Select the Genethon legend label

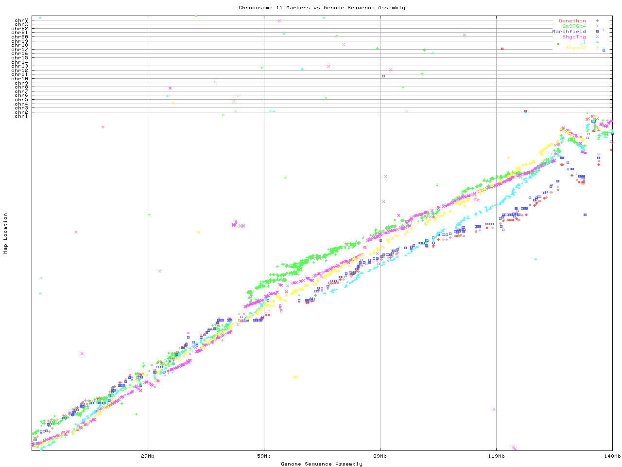[572, 21]
